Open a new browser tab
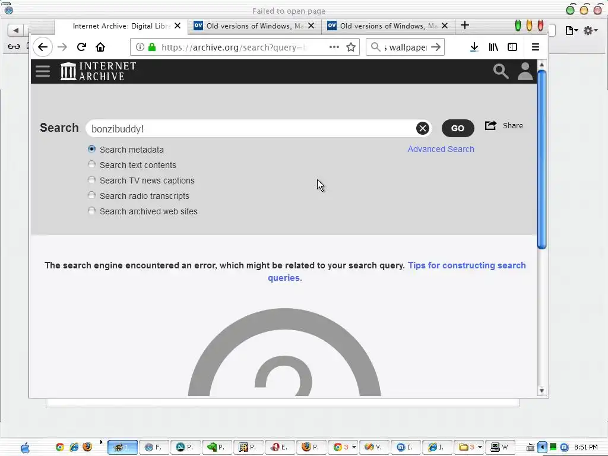 point(464,26)
